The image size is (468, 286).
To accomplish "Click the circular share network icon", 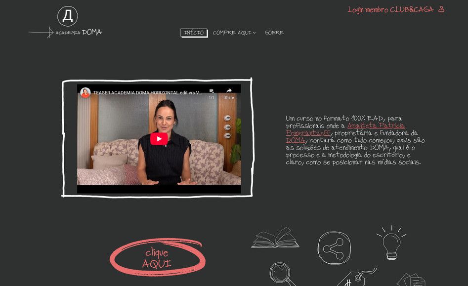I will 335,249.
